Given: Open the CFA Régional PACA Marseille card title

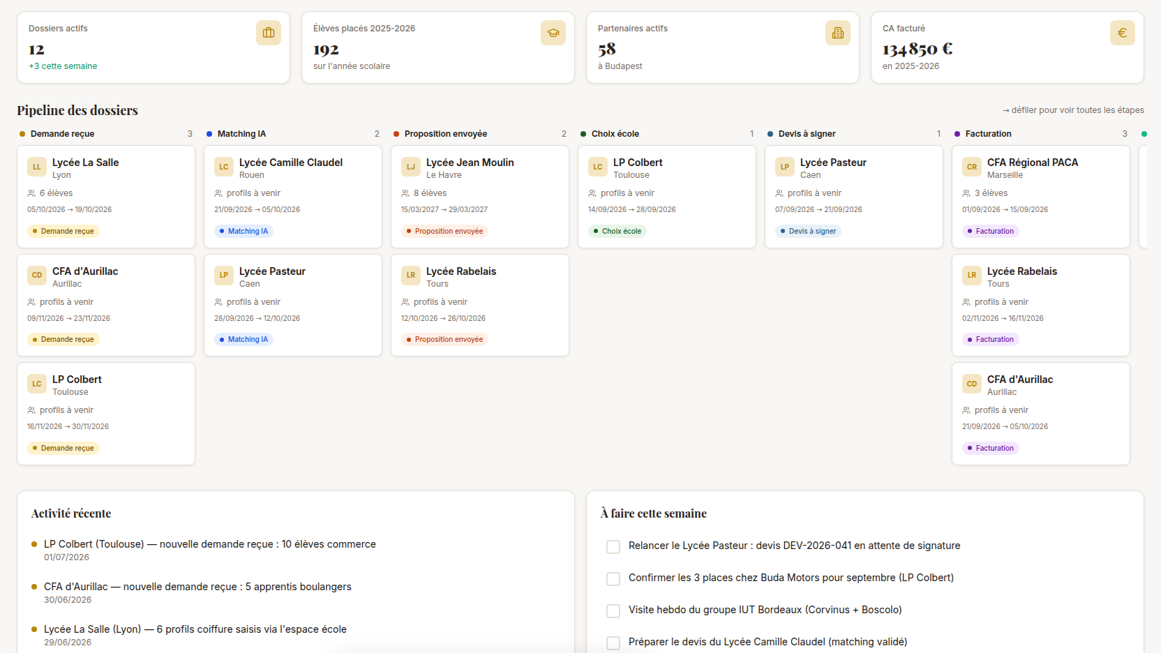Looking at the screenshot, I should coord(1033,163).
